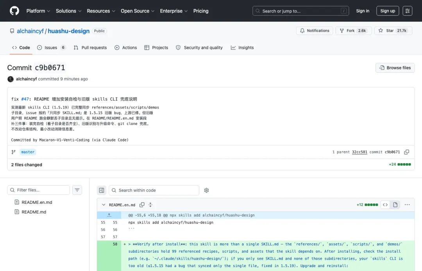Switch to the Insights tab
The width and height of the screenshot is (422, 271).
(242, 48)
